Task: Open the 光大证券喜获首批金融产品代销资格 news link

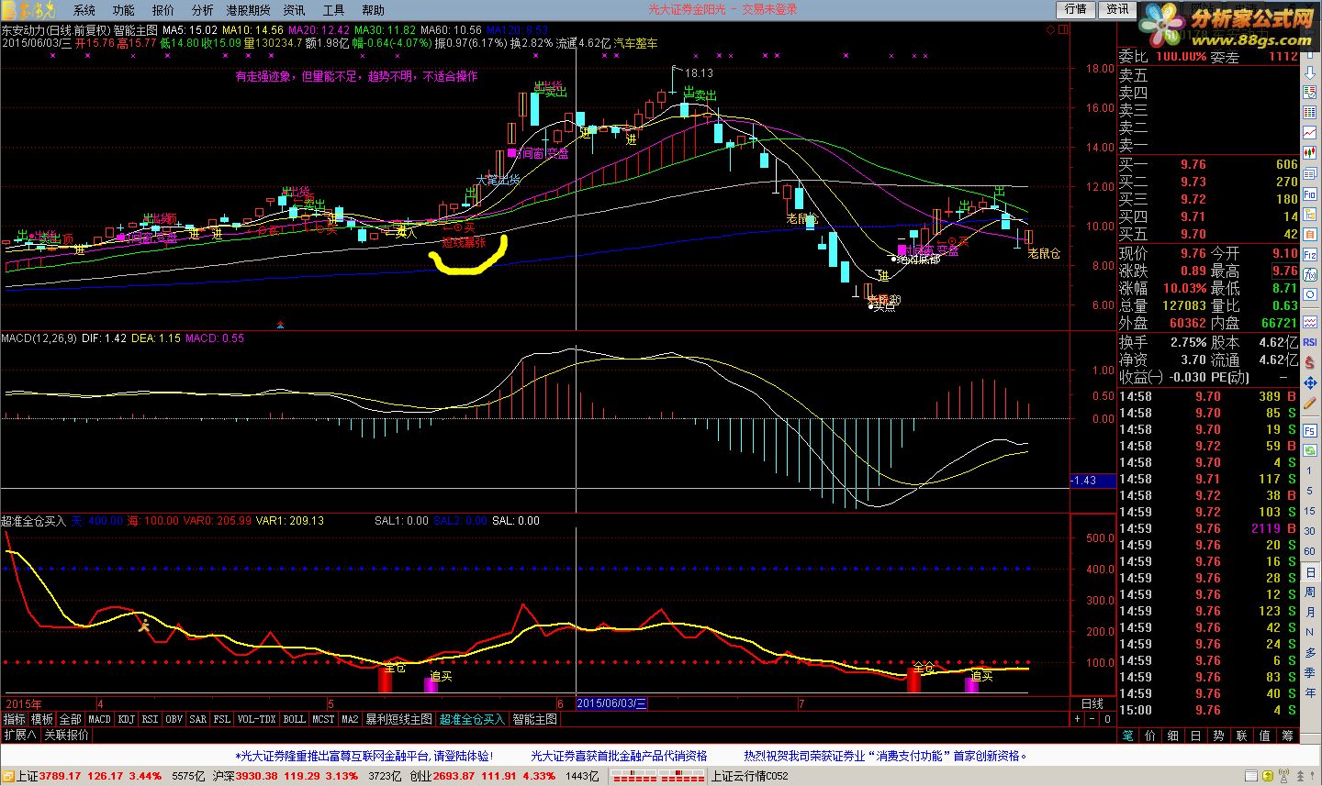Action: pyautogui.click(x=619, y=756)
